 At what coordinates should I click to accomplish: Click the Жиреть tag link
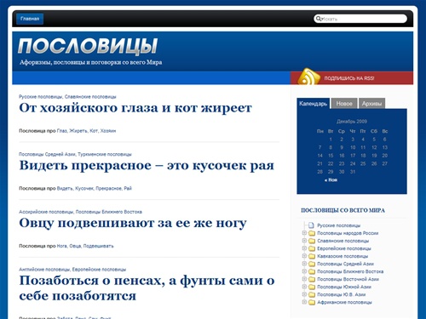pos(78,131)
